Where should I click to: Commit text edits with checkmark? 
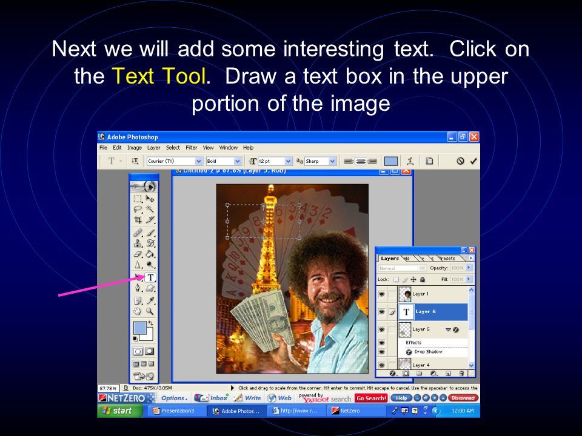click(473, 161)
